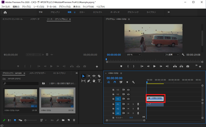This screenshot has height=127, width=206.
Task: Switch to the エフェクト workspace
Action: click(98, 12)
